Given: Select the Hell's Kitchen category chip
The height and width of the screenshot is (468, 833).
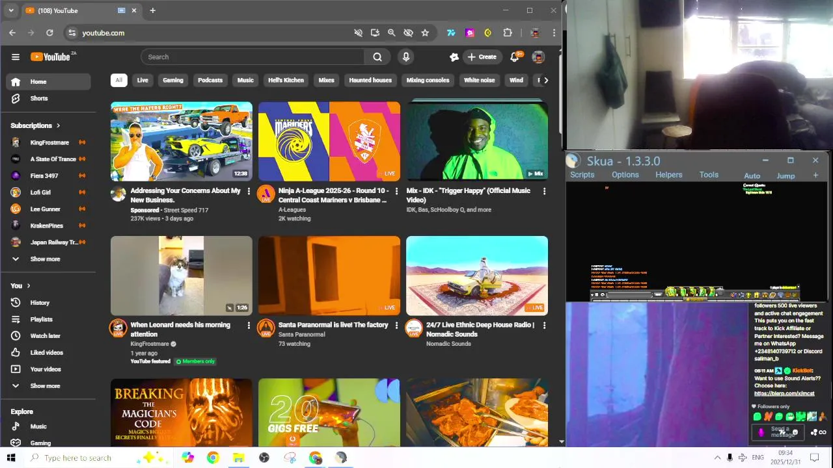Looking at the screenshot, I should (286, 80).
